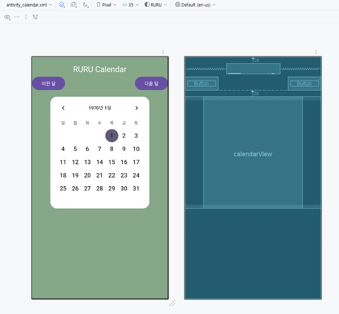Open the Default (en-us) locale dropdown
339x314 pixels.
click(x=195, y=5)
